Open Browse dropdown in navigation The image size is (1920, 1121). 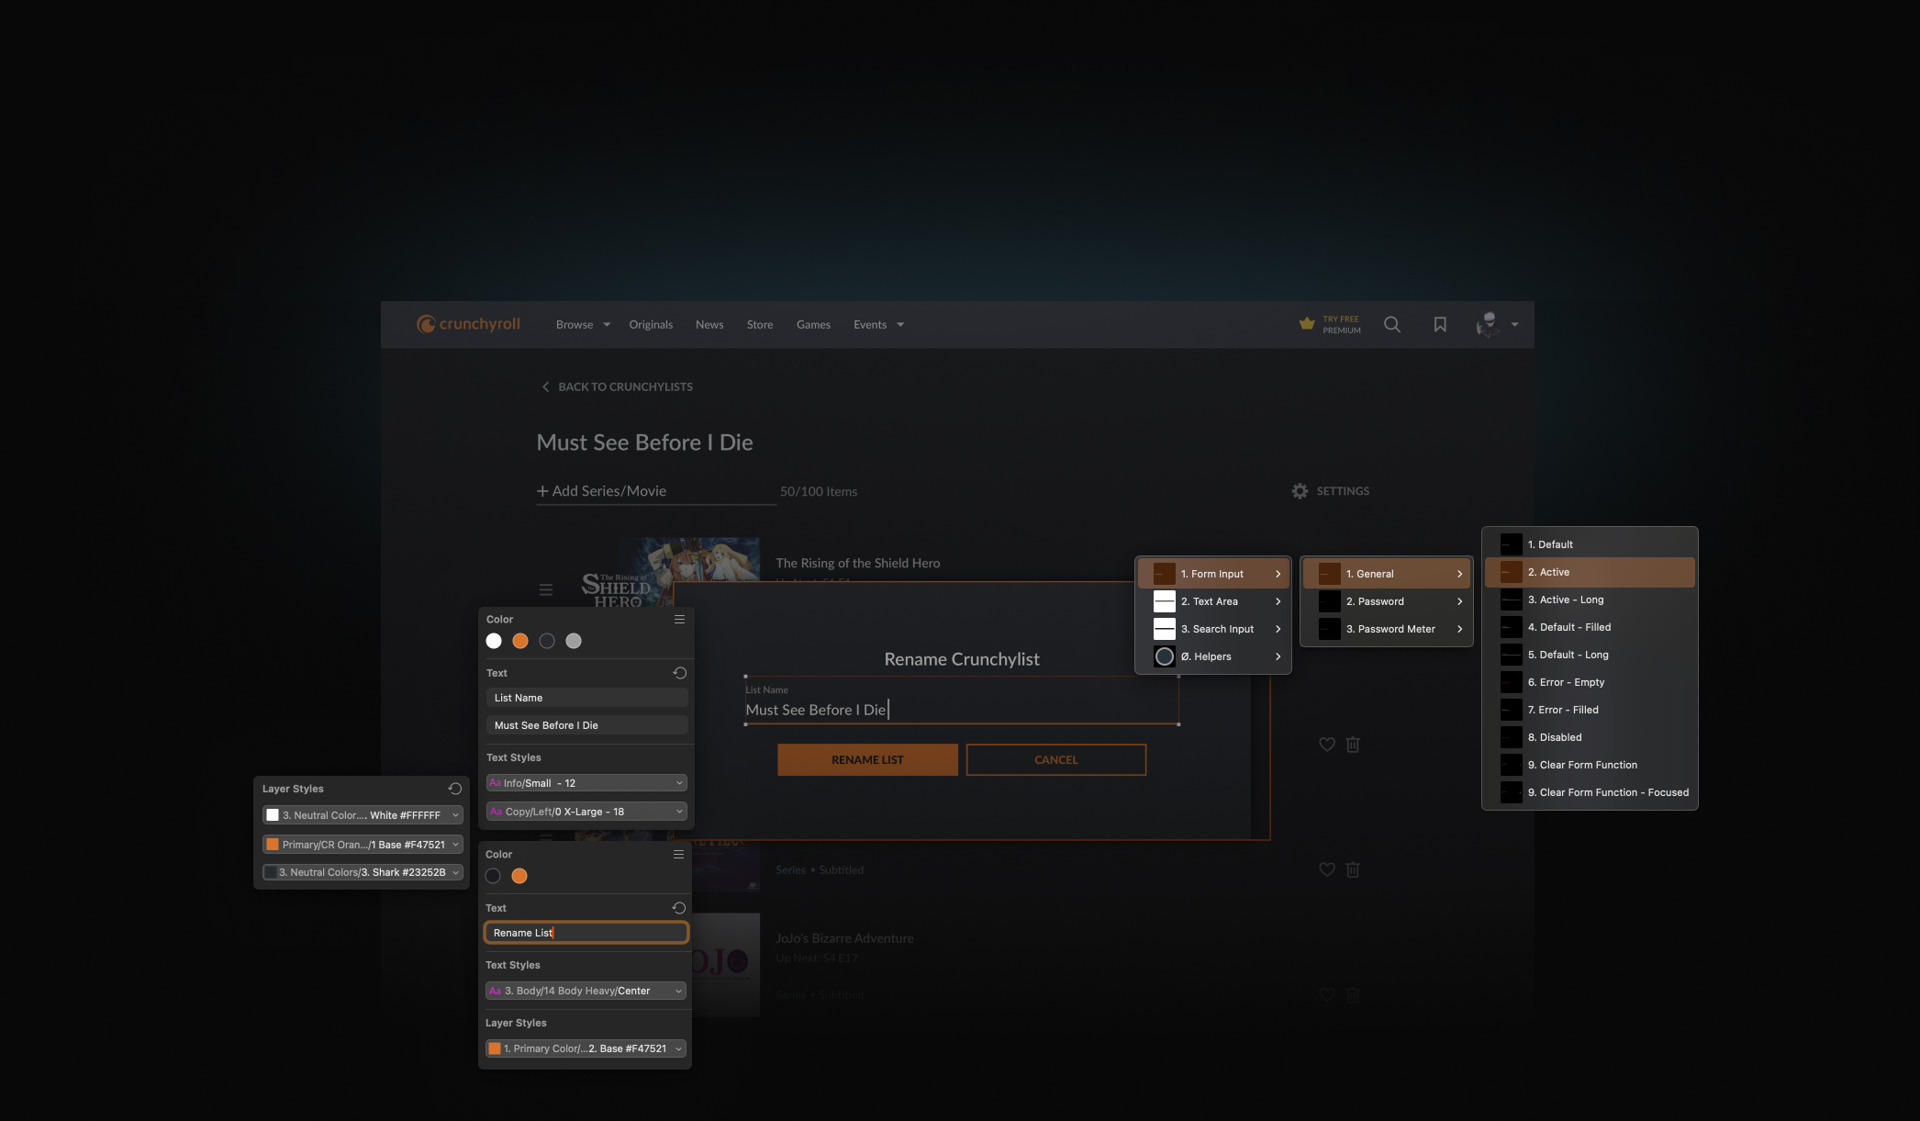pos(583,325)
